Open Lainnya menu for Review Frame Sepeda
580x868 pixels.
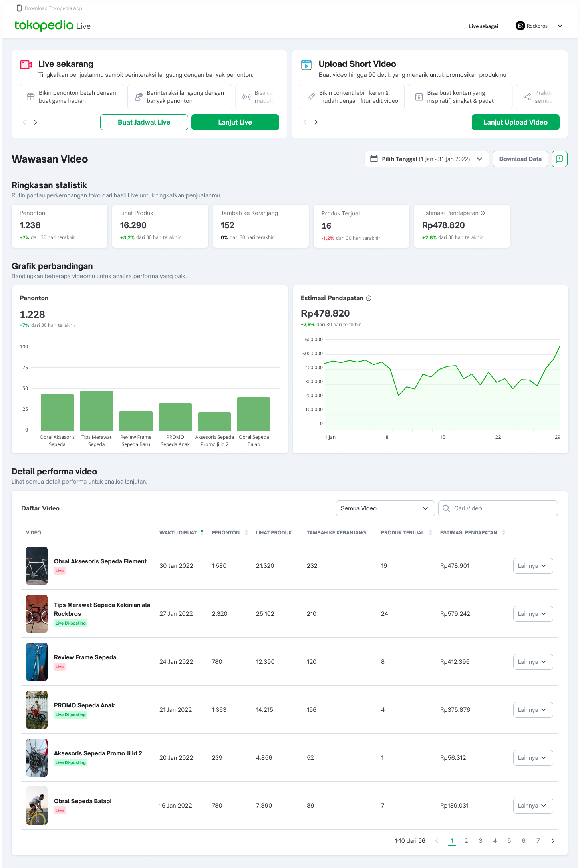coord(532,662)
